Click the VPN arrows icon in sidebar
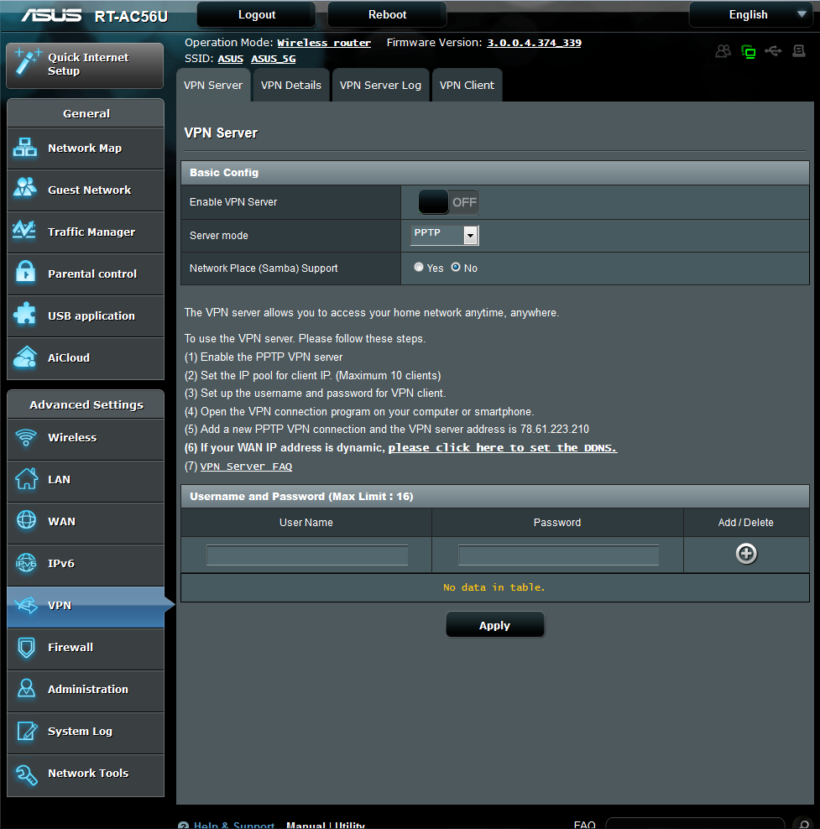The height and width of the screenshot is (829, 820). coord(26,605)
